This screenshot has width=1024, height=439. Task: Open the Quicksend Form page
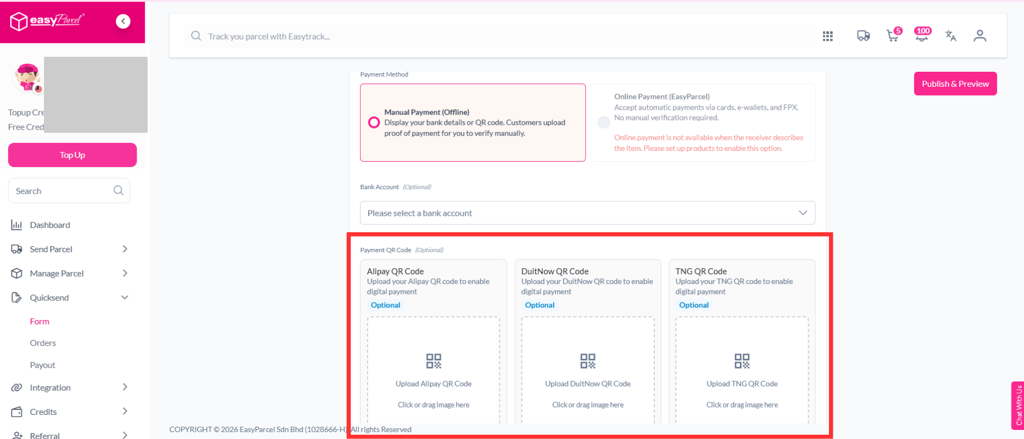coord(40,321)
